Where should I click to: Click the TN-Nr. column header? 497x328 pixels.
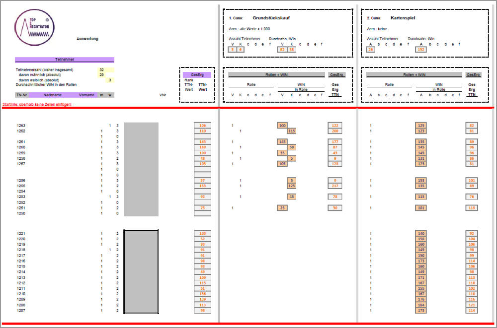click(22, 95)
